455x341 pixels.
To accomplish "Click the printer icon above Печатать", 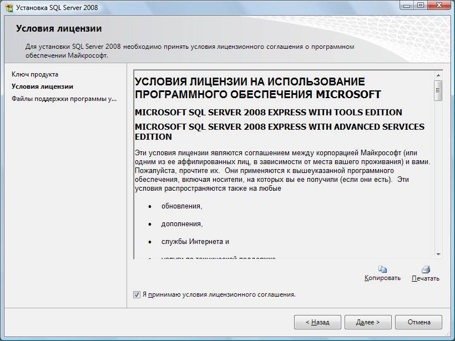I will [426, 269].
